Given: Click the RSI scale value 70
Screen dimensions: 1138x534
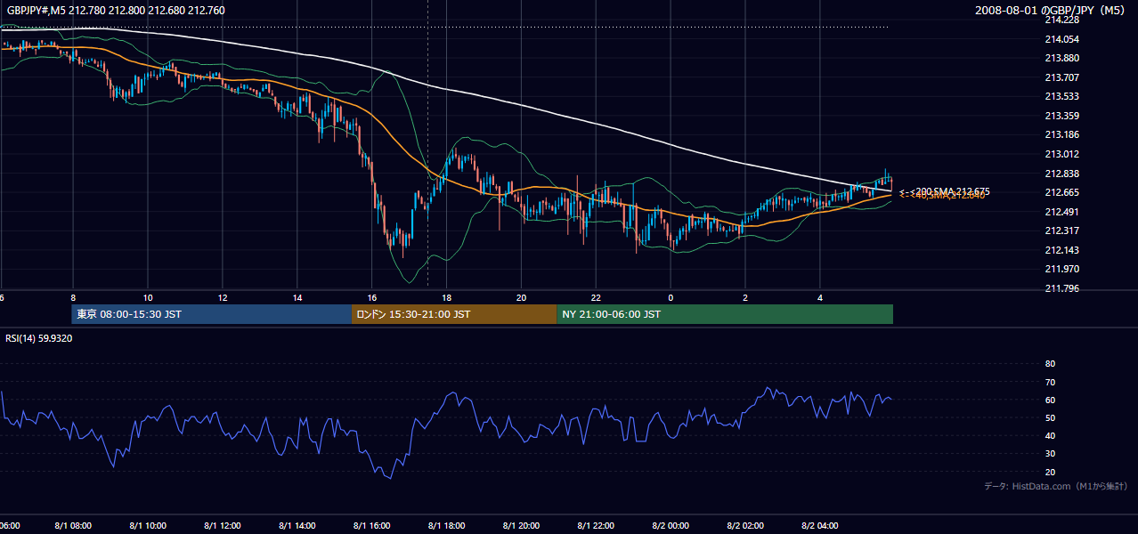Looking at the screenshot, I should (x=1050, y=382).
